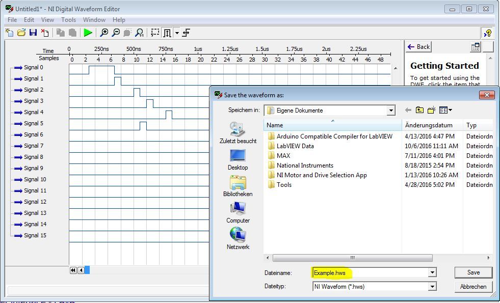Viewport: 500px width, 303px height.
Task: Click the Zoom In magnifier icon
Action: (x=104, y=33)
